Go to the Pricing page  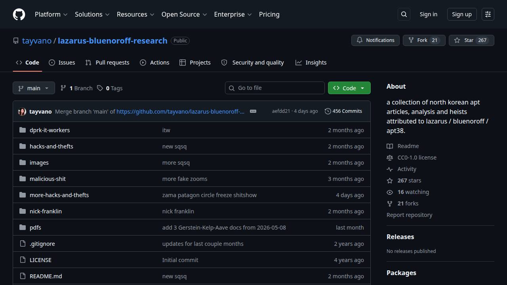[x=269, y=14]
